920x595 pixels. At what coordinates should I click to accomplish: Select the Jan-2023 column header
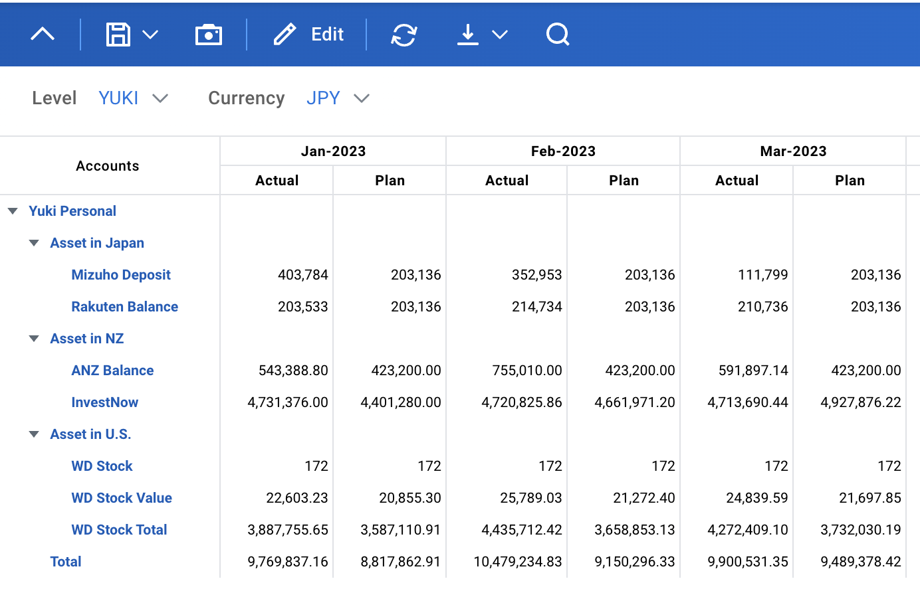(x=333, y=151)
